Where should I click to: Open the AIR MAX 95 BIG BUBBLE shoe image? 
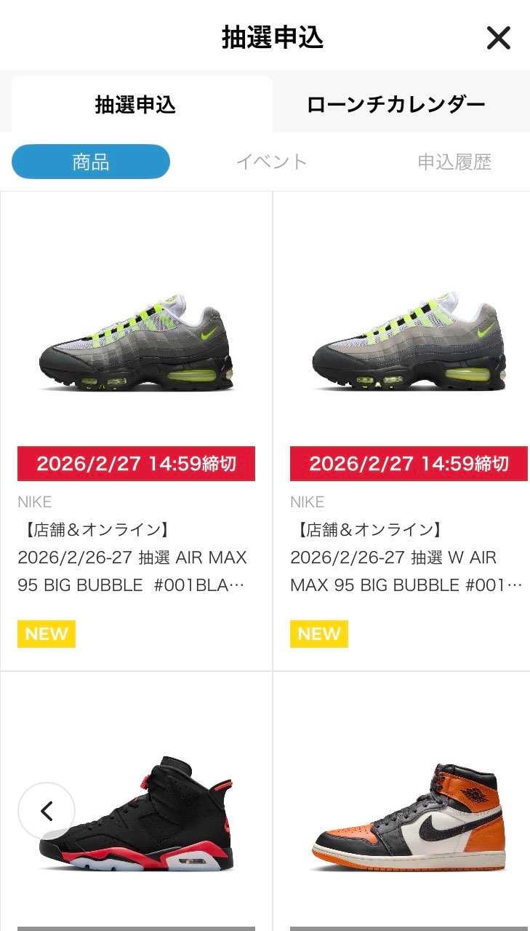(136, 343)
